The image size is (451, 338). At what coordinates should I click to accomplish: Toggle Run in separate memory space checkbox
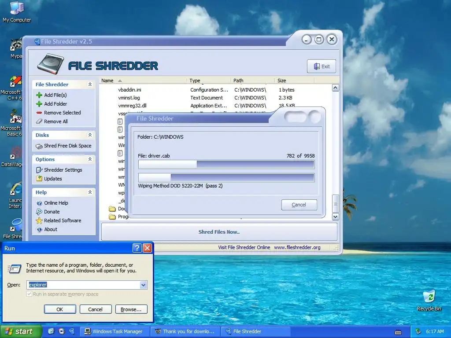coord(29,294)
